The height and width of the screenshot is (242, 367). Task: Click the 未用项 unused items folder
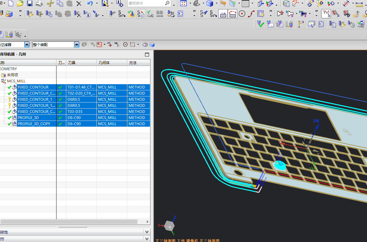click(x=12, y=75)
